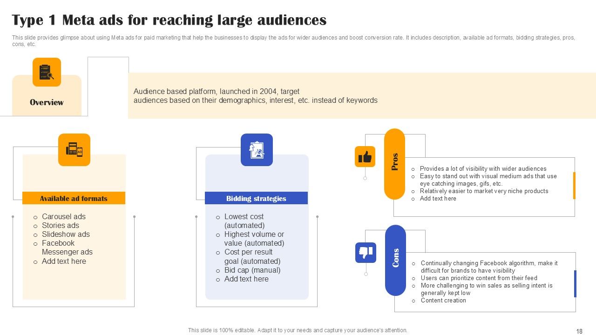Select the Facebook Messenger ads bullet
The width and height of the screenshot is (596, 335).
[67, 248]
